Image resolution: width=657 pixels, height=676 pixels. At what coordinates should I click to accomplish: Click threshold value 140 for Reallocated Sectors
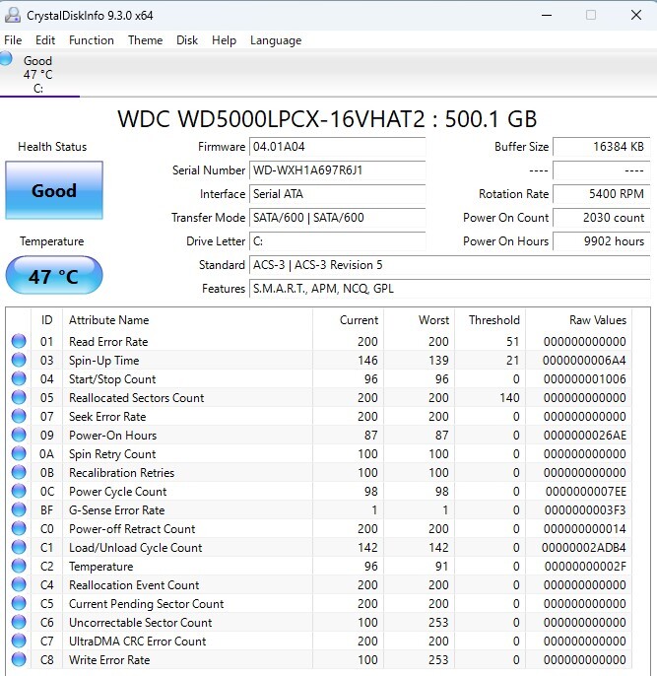pos(509,397)
